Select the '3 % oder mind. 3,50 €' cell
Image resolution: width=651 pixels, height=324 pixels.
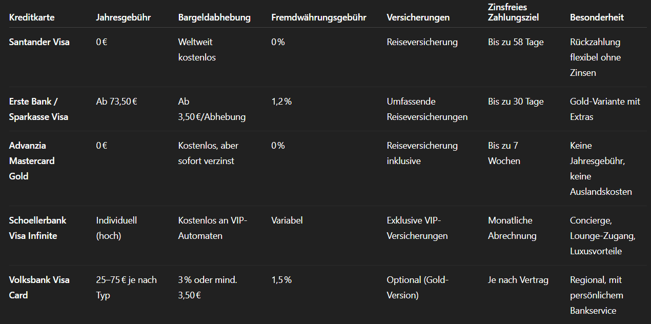[x=207, y=288]
